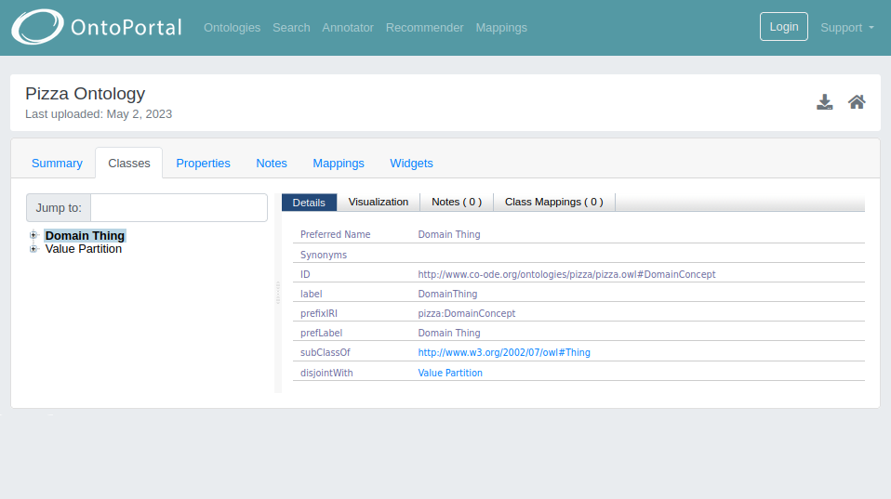Open Annotator in the top navigation

(348, 27)
